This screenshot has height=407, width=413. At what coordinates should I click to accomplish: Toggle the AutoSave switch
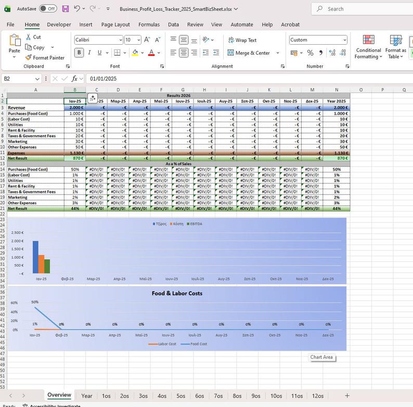(48, 9)
